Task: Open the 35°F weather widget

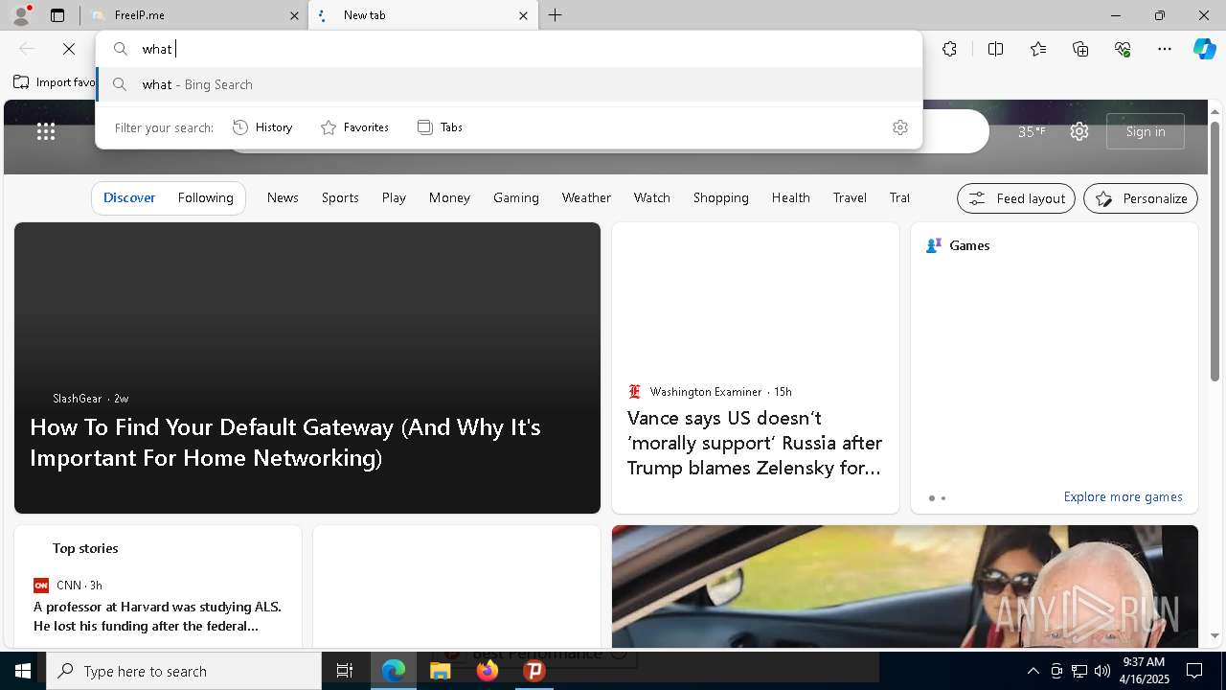Action: coord(1032,132)
